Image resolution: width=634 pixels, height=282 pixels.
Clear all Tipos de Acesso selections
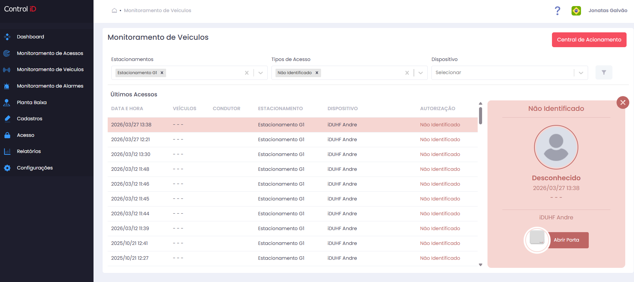click(x=407, y=73)
